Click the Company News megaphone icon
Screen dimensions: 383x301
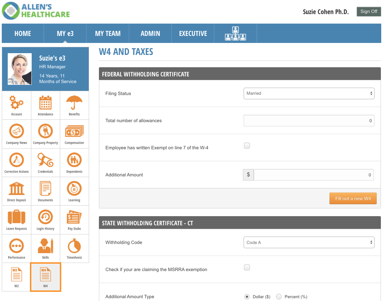(x=17, y=132)
